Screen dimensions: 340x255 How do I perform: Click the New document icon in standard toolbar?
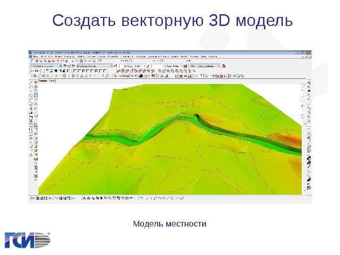pyautogui.click(x=33, y=61)
